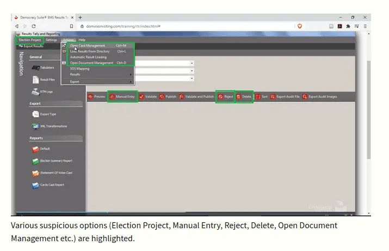Open the Statement Of Votes Cast report
This screenshot has width=389, height=251.
pos(52,173)
